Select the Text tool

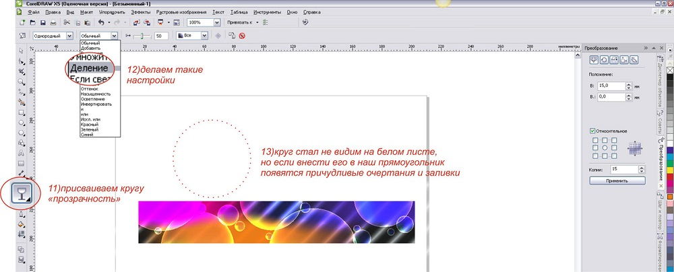click(x=21, y=153)
